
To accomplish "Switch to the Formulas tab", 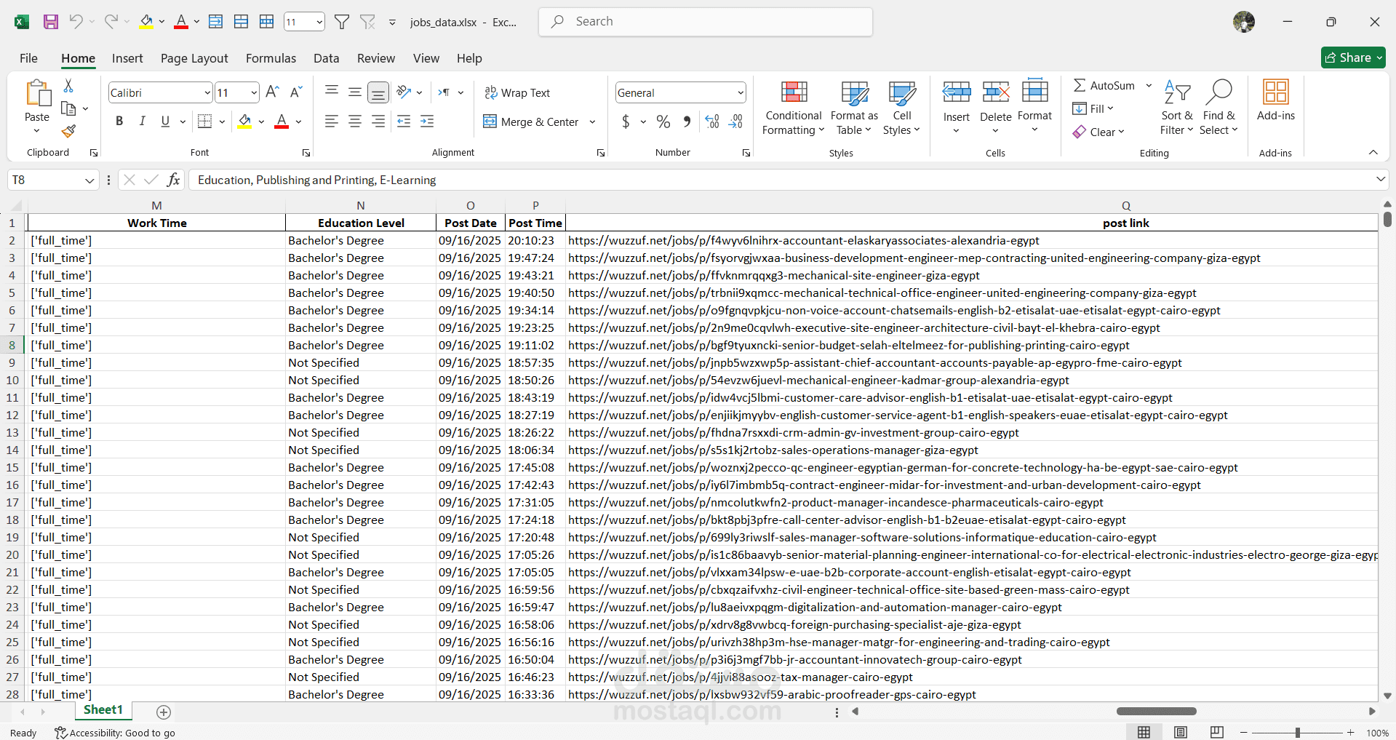I will tap(271, 58).
